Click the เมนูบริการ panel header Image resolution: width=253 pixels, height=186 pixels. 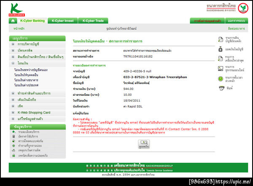(x=37, y=38)
